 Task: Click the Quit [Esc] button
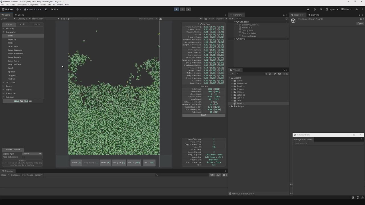pyautogui.click(x=149, y=163)
